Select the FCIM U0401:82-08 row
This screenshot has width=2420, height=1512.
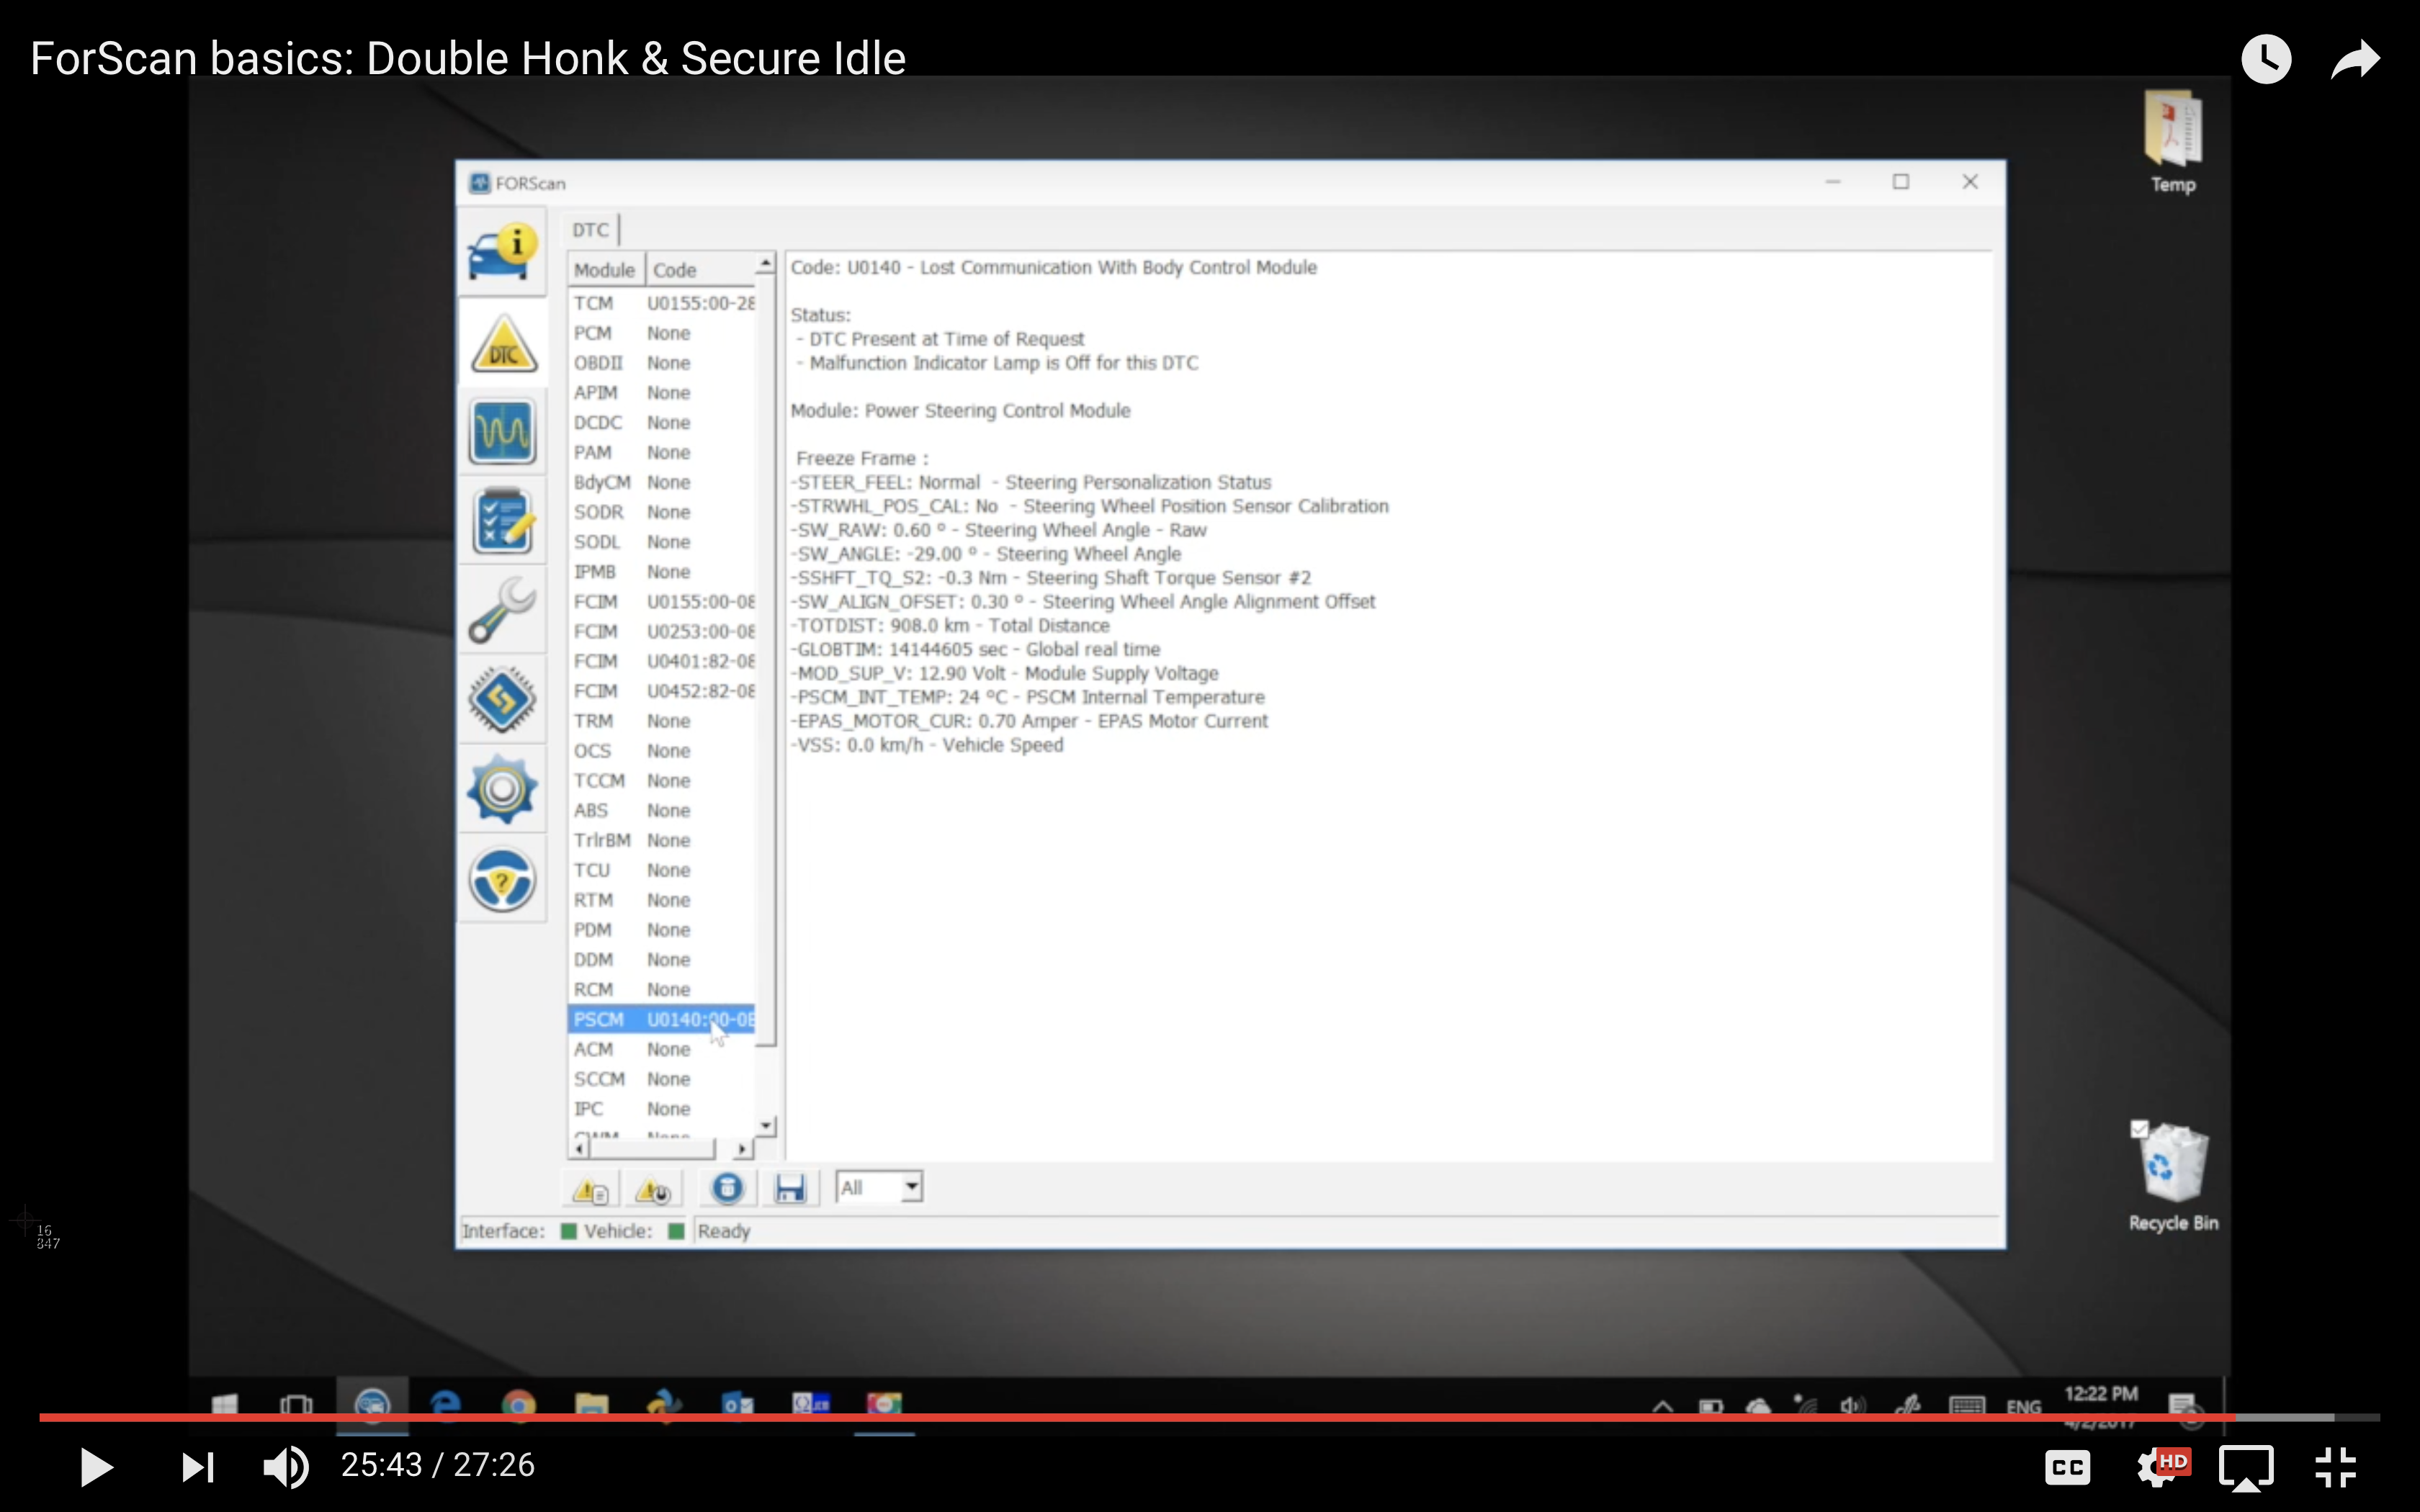(662, 662)
